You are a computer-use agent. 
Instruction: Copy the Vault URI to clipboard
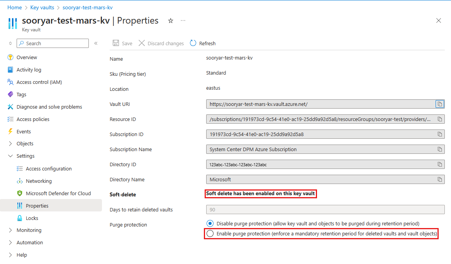pos(439,104)
